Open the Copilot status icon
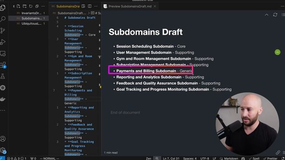285x160 pixels. click(x=243, y=158)
